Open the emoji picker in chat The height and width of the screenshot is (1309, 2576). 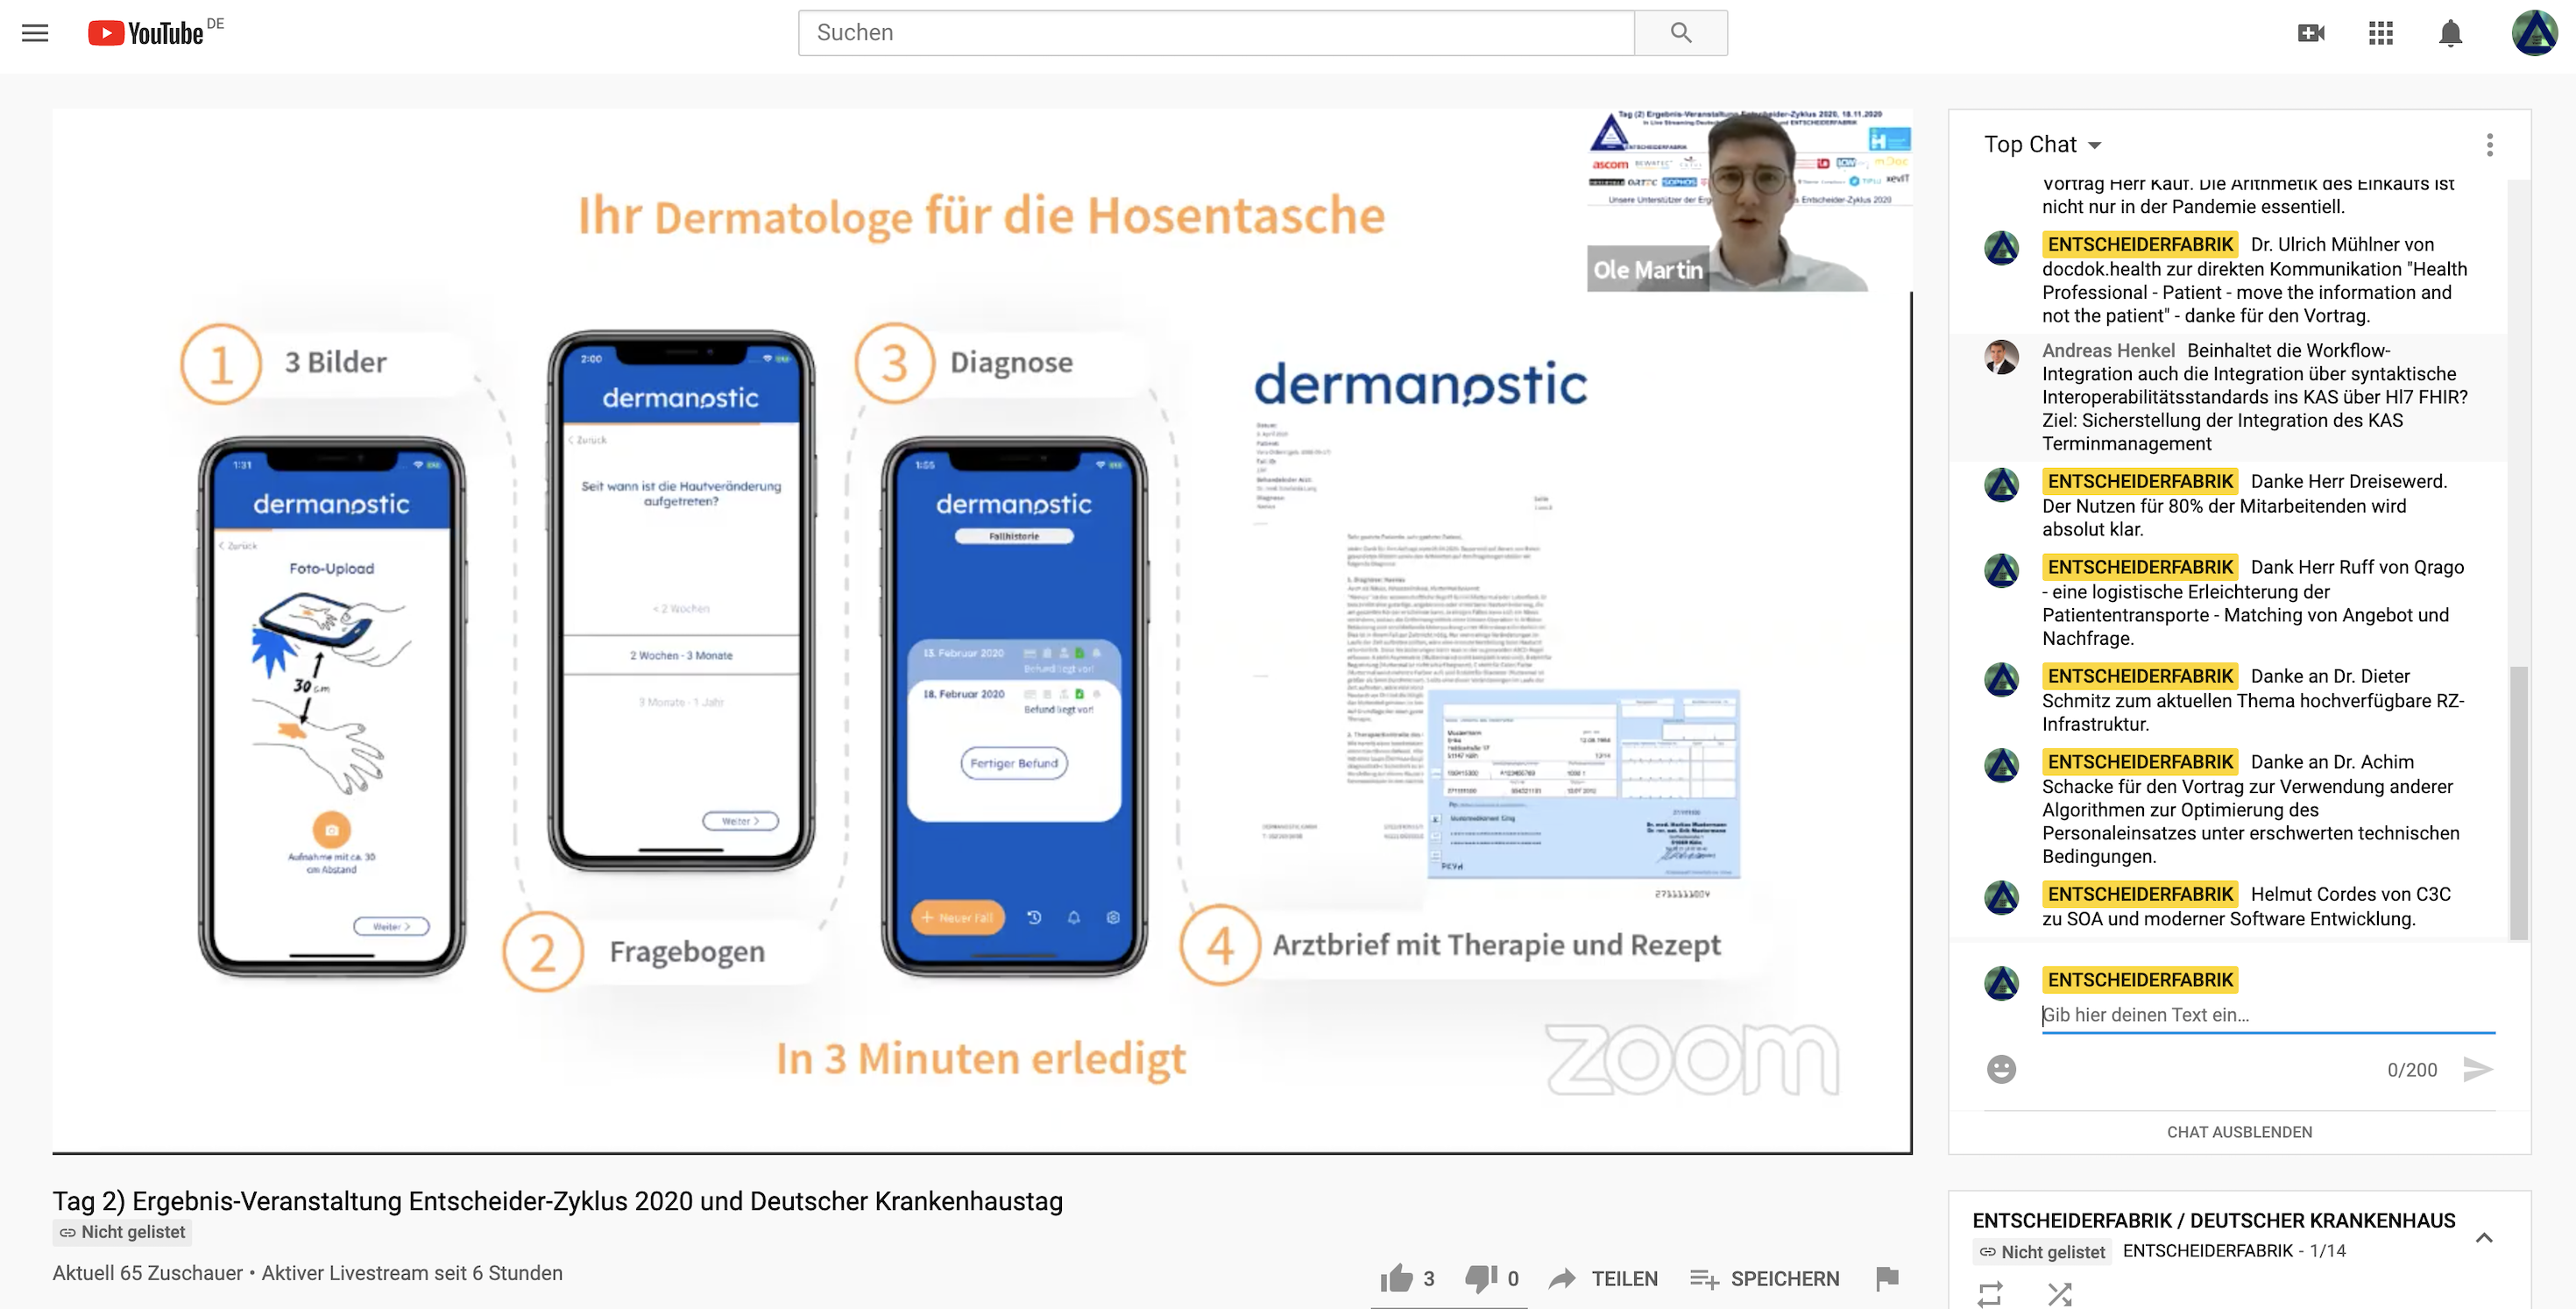click(2001, 1069)
